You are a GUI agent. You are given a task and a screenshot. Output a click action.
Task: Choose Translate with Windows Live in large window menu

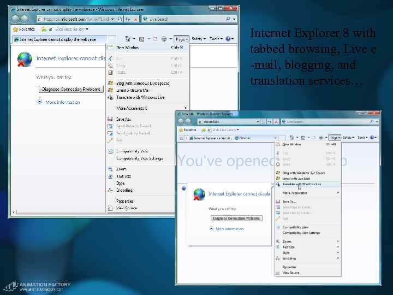[148, 97]
